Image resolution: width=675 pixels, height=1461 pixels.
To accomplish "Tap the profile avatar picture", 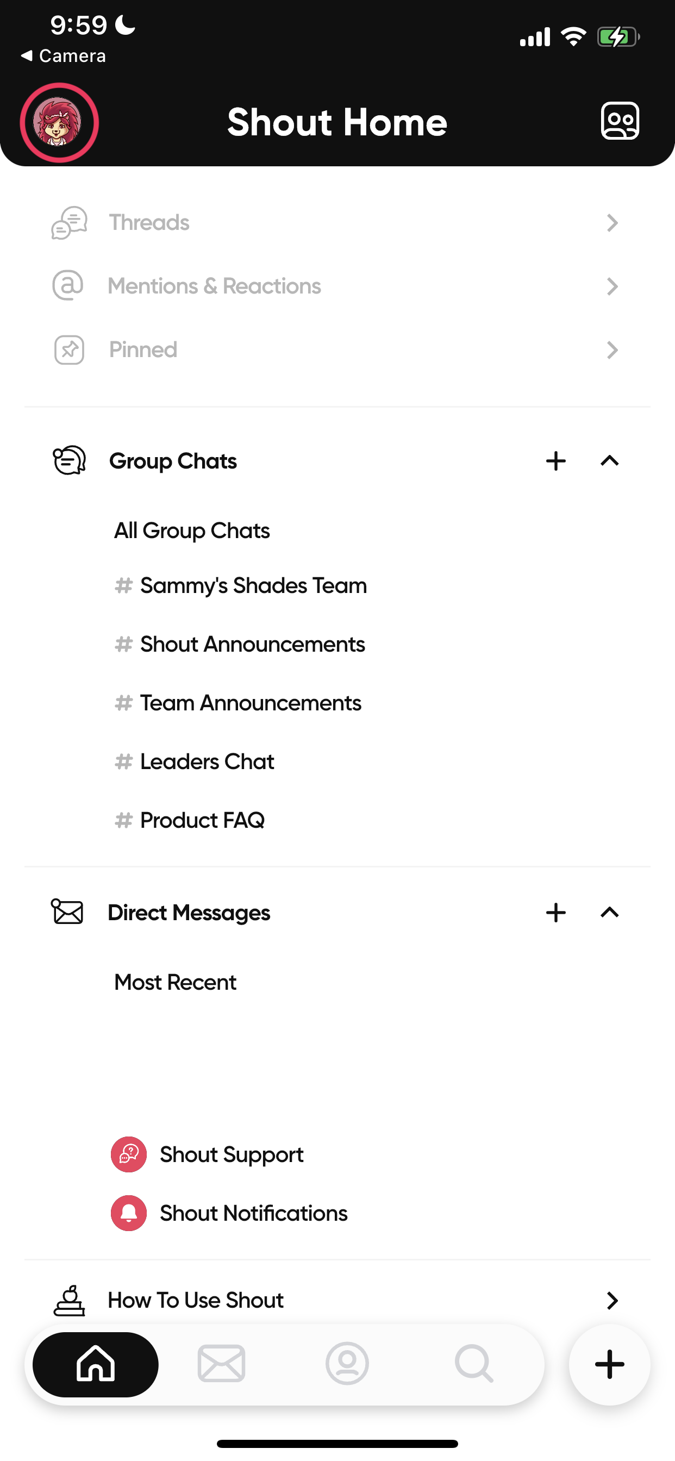I will click(x=59, y=122).
